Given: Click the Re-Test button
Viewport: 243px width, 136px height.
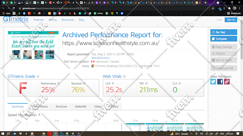Looking at the screenshot, I should [224, 32].
